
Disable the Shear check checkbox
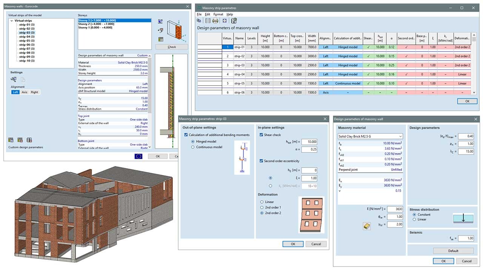click(x=261, y=135)
